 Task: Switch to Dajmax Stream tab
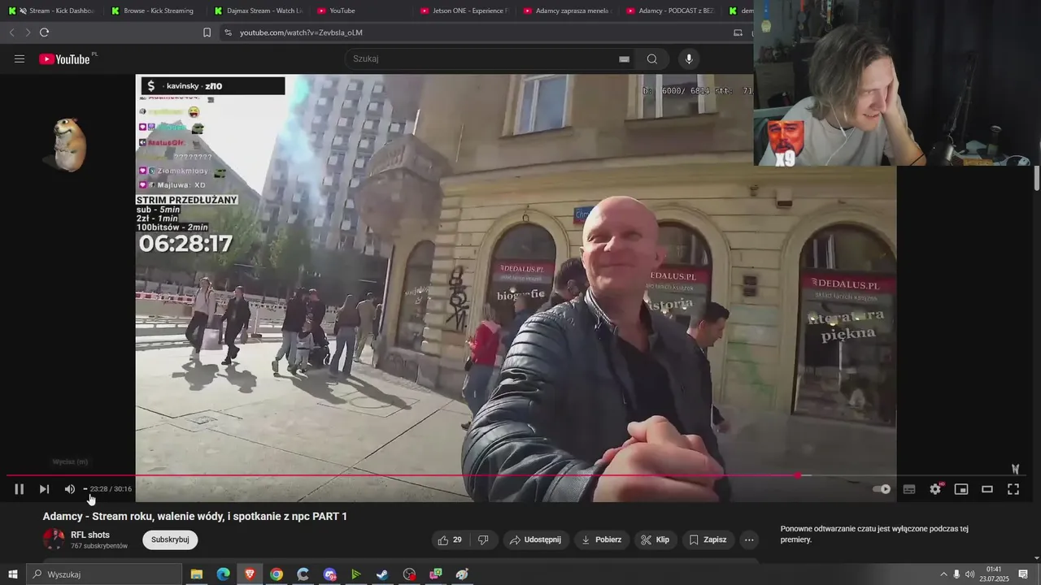258,11
